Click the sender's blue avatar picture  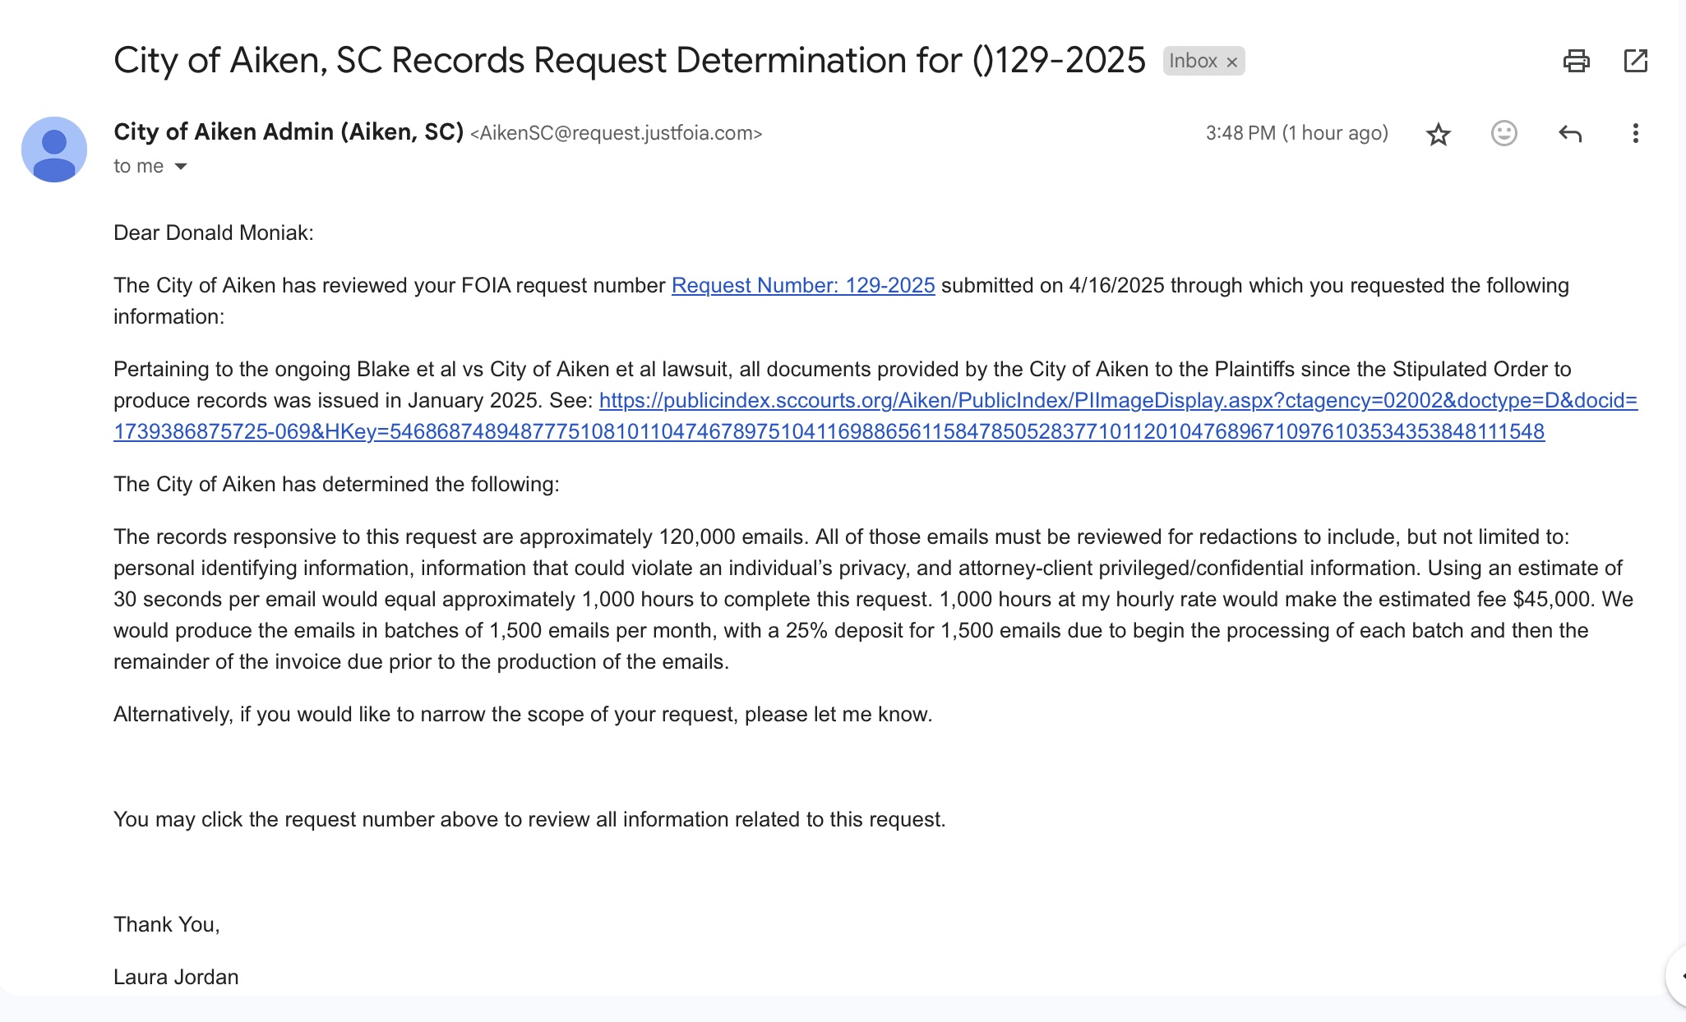pyautogui.click(x=54, y=150)
